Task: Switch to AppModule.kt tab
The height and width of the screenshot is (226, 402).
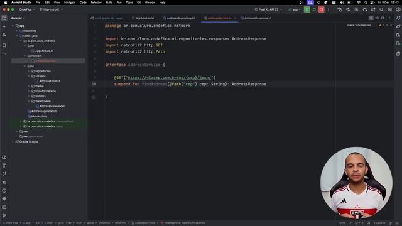Action: pos(143,18)
